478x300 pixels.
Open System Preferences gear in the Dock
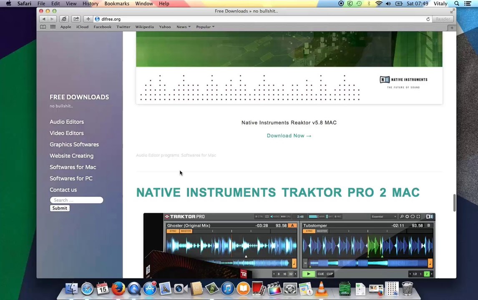pos(290,288)
